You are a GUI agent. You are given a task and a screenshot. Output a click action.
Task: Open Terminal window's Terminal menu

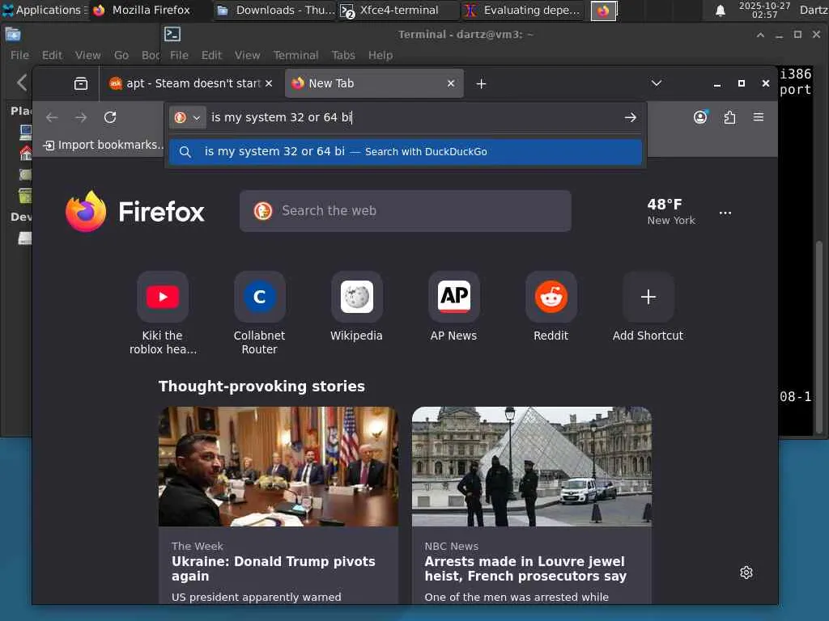point(295,55)
